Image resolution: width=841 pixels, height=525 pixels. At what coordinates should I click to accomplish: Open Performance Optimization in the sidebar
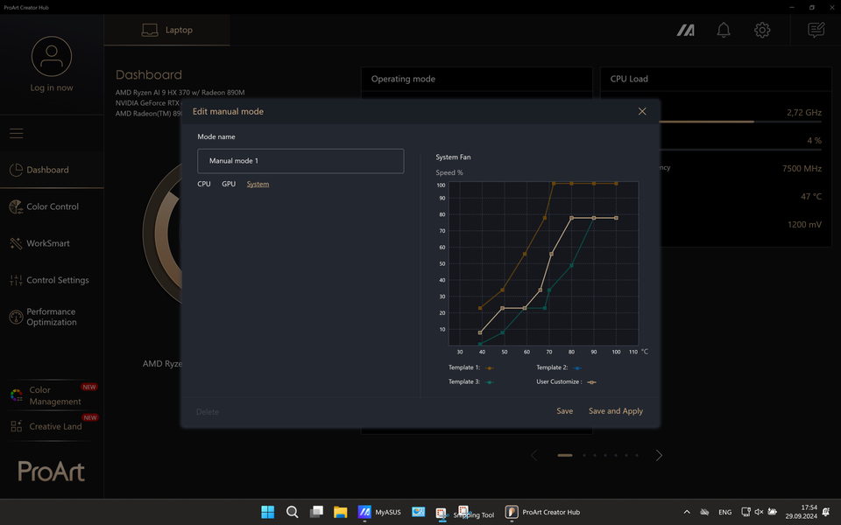tap(52, 317)
